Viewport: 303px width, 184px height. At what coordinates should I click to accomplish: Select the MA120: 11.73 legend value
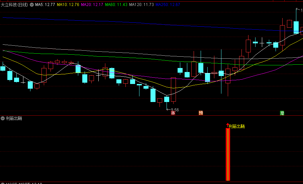141,5
